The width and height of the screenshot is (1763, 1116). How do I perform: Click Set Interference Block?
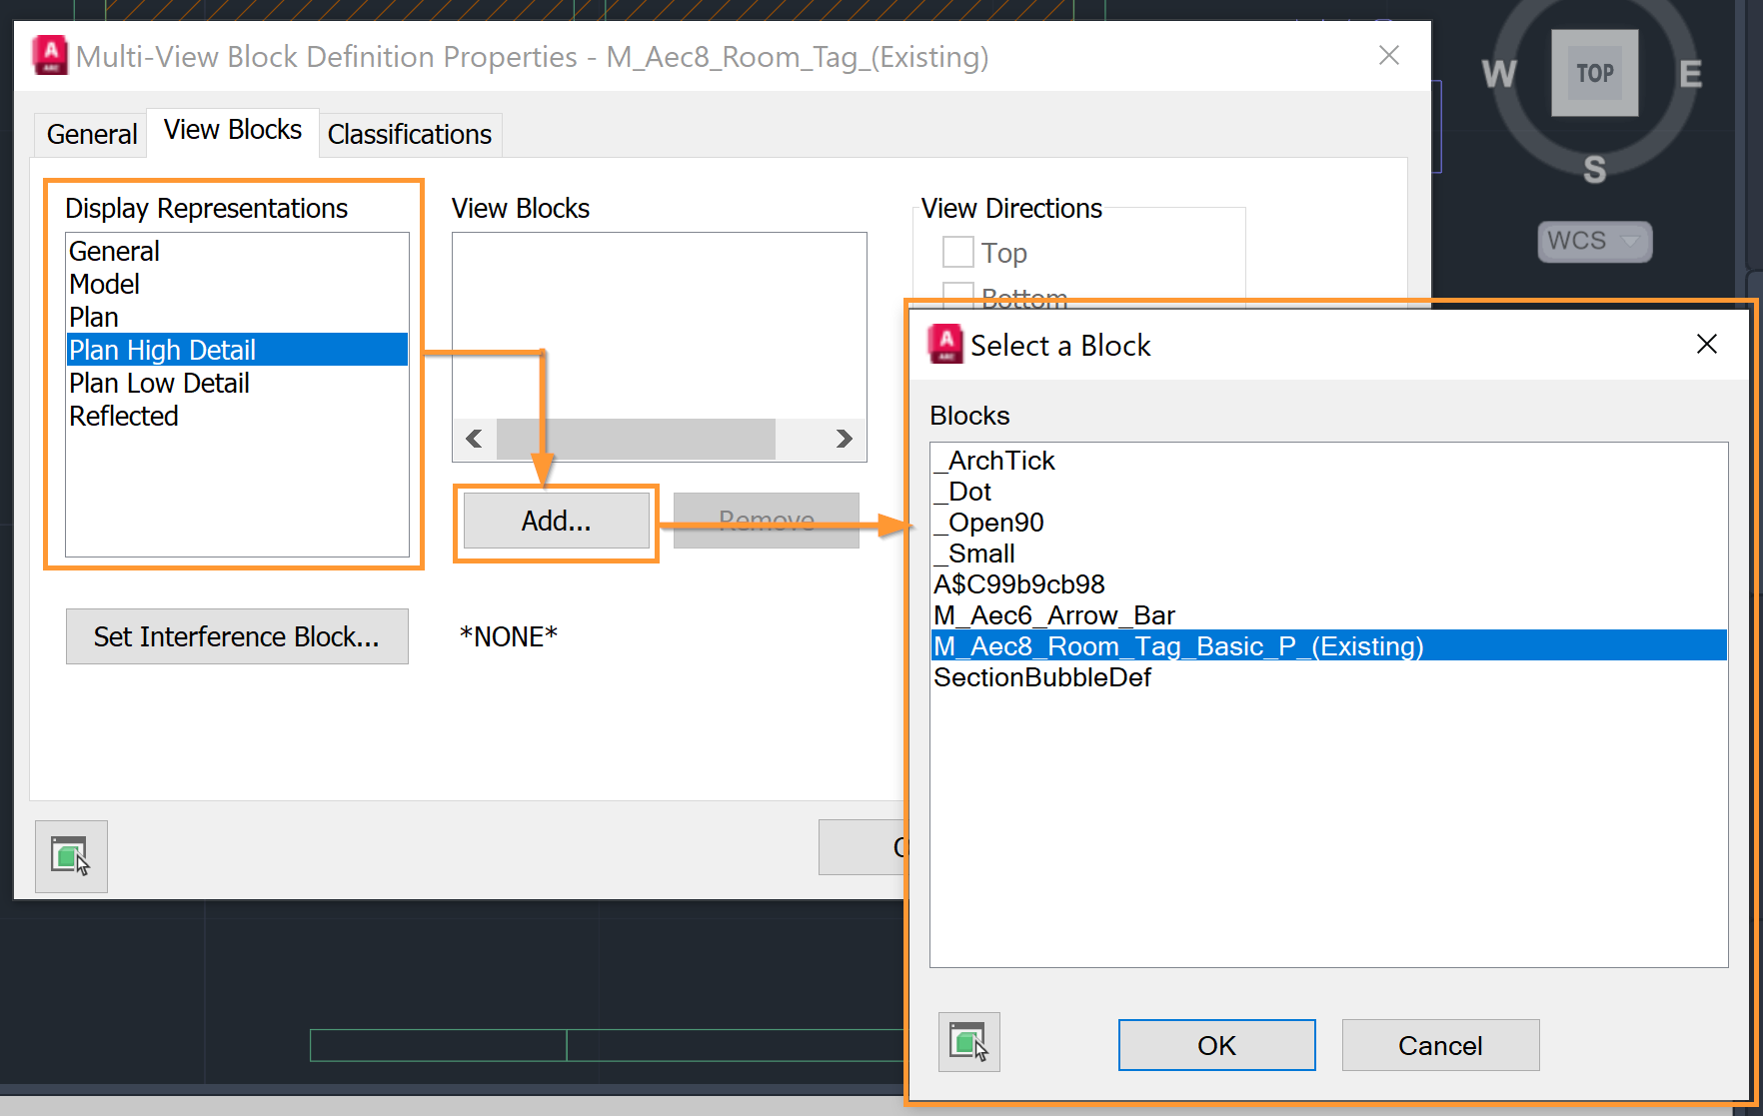(x=236, y=636)
